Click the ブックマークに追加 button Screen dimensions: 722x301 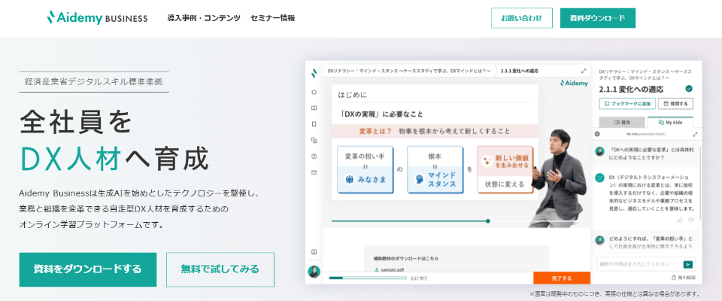coord(627,103)
